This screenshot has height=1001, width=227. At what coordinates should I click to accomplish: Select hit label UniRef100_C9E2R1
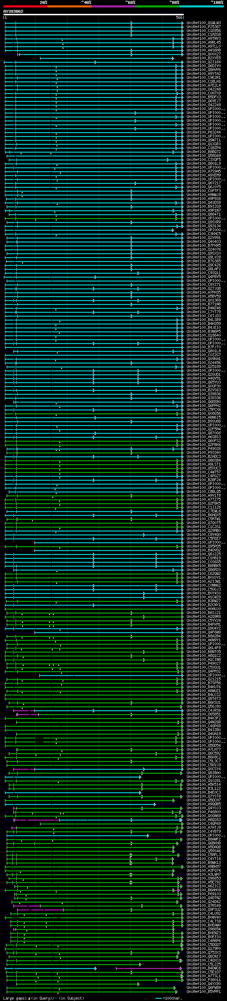204,77
